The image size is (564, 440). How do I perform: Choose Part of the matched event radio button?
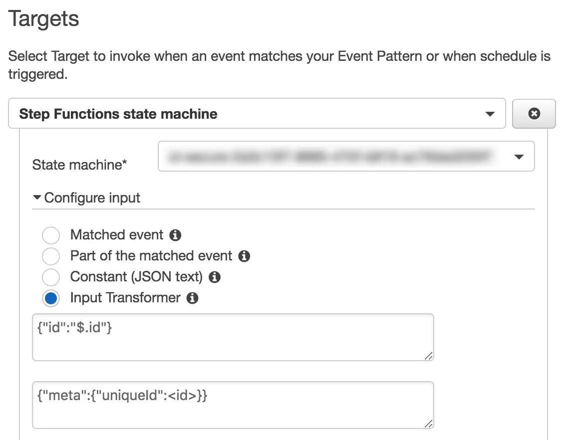[x=51, y=256]
